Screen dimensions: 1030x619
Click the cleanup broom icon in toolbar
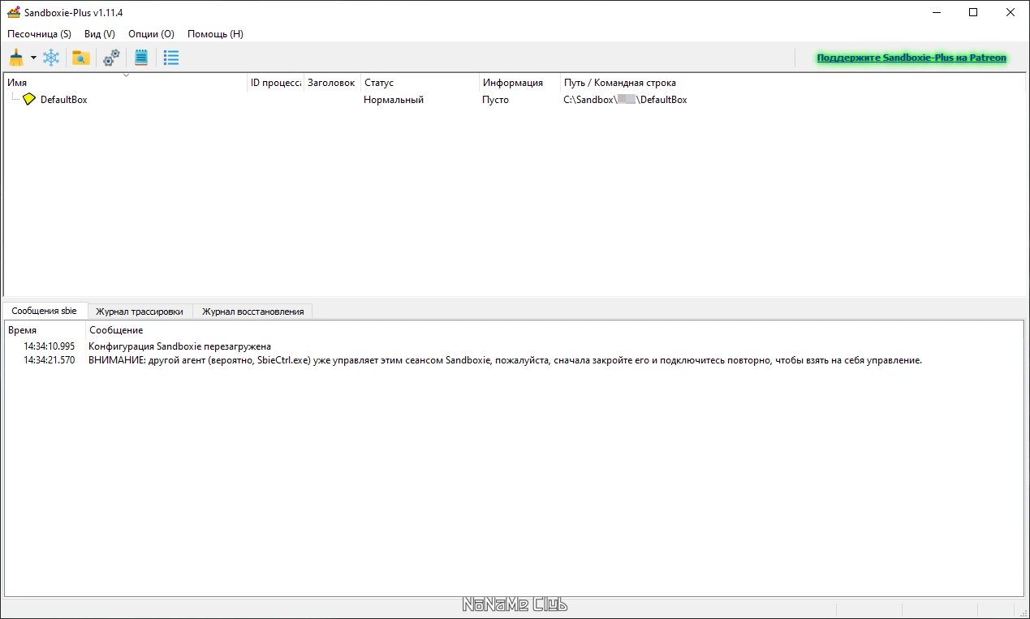tap(16, 58)
